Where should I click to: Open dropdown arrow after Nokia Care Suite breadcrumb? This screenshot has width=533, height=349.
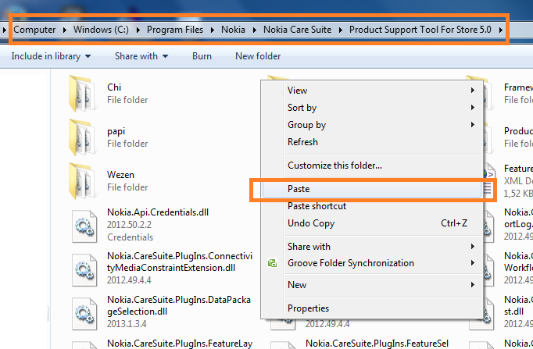click(340, 30)
